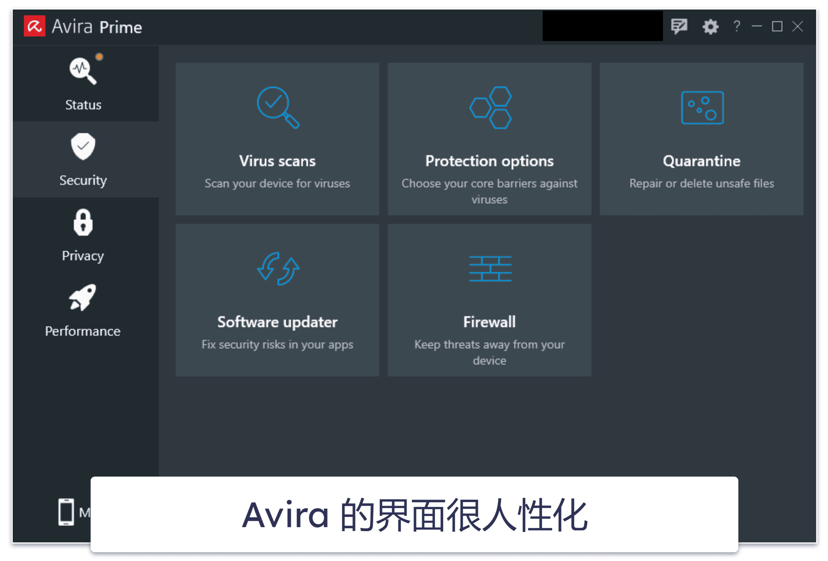Click the Avira red logo icon
This screenshot has height=561, width=828.
click(x=34, y=26)
